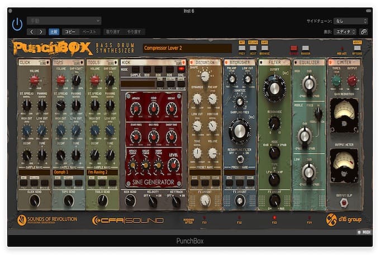Toggle the plugin power bypass button
Image resolution: width=380 pixels, height=257 pixels.
point(17,24)
